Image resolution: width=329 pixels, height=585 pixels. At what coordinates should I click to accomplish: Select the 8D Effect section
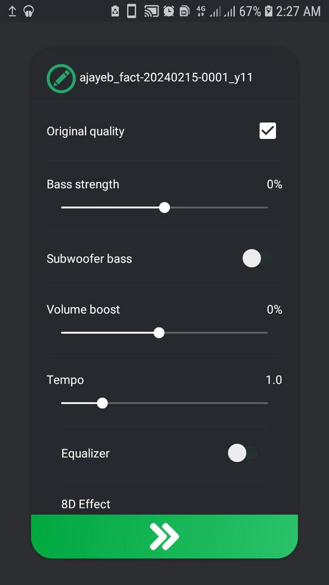85,504
